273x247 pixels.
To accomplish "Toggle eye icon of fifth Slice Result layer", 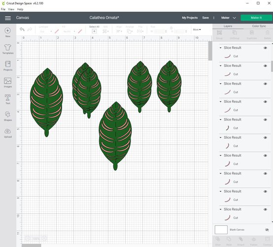I will click(265, 120).
